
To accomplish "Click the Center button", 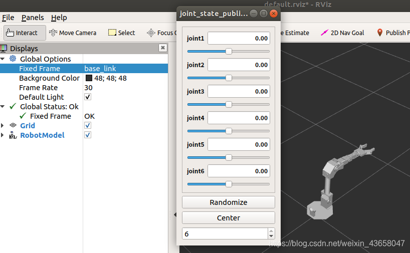I will click(229, 218).
